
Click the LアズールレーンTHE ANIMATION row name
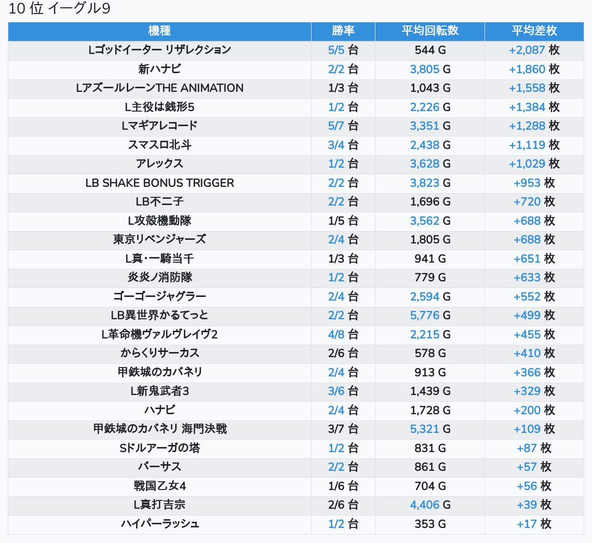[x=159, y=88]
